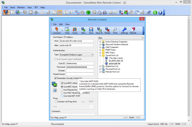
Task: Click the blue question mark help icon in main toolbar
Action: 160,13
